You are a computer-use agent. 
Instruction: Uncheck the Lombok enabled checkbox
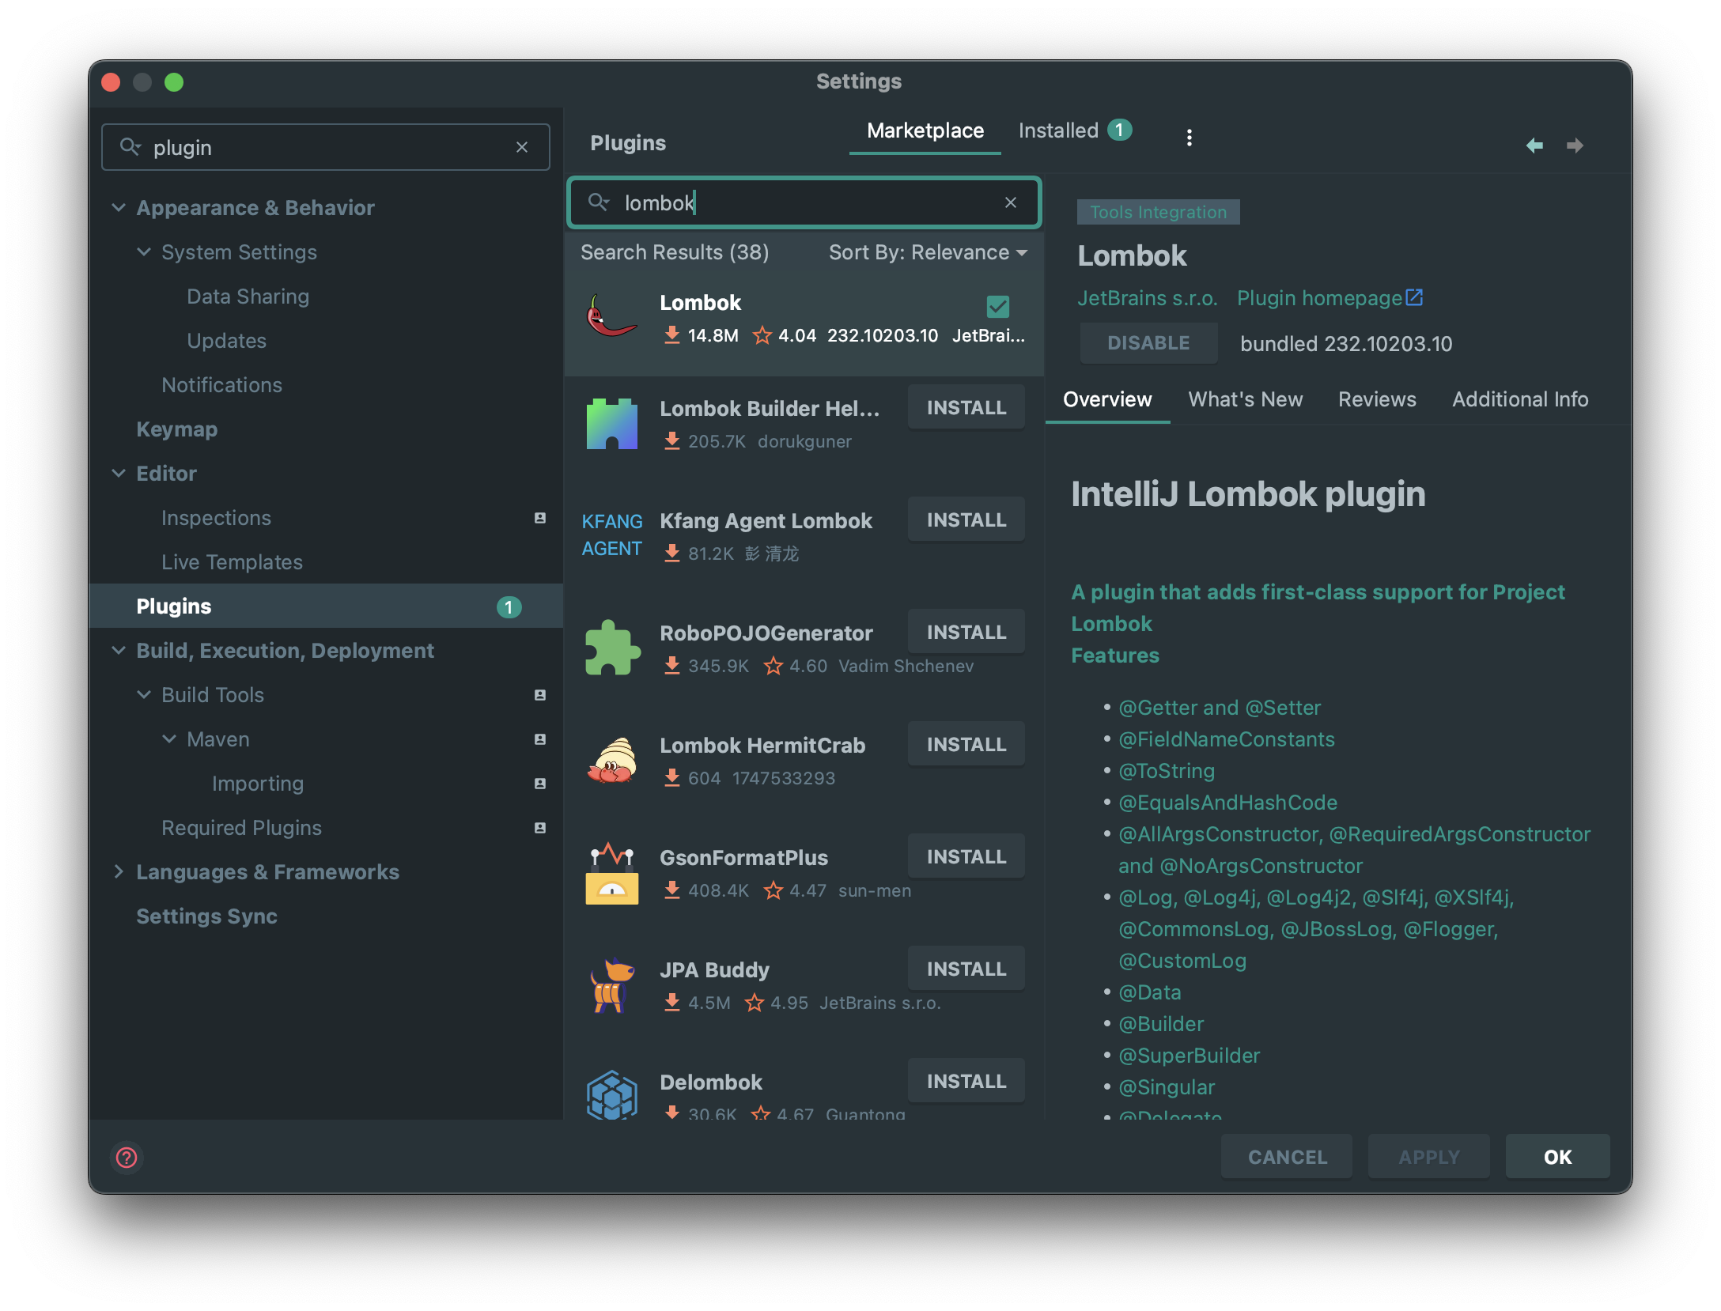pyautogui.click(x=998, y=306)
